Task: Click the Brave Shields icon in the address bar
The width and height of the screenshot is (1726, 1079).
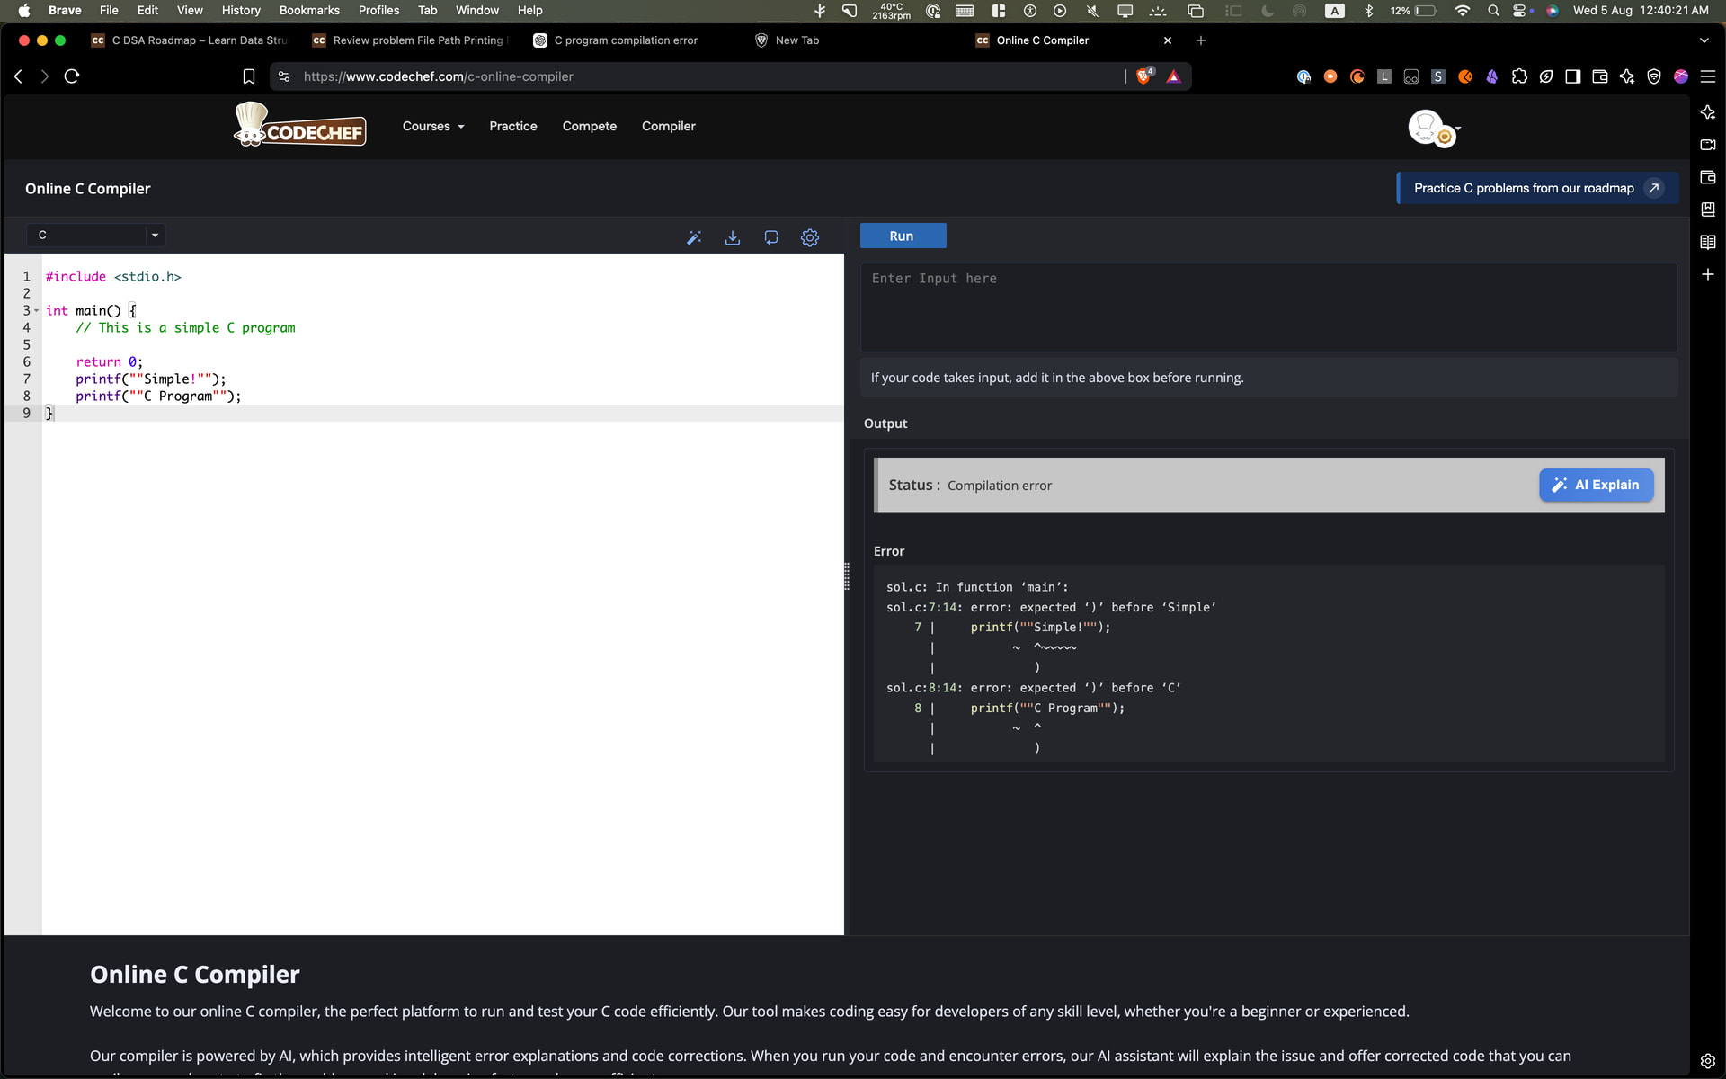Action: 1144,76
